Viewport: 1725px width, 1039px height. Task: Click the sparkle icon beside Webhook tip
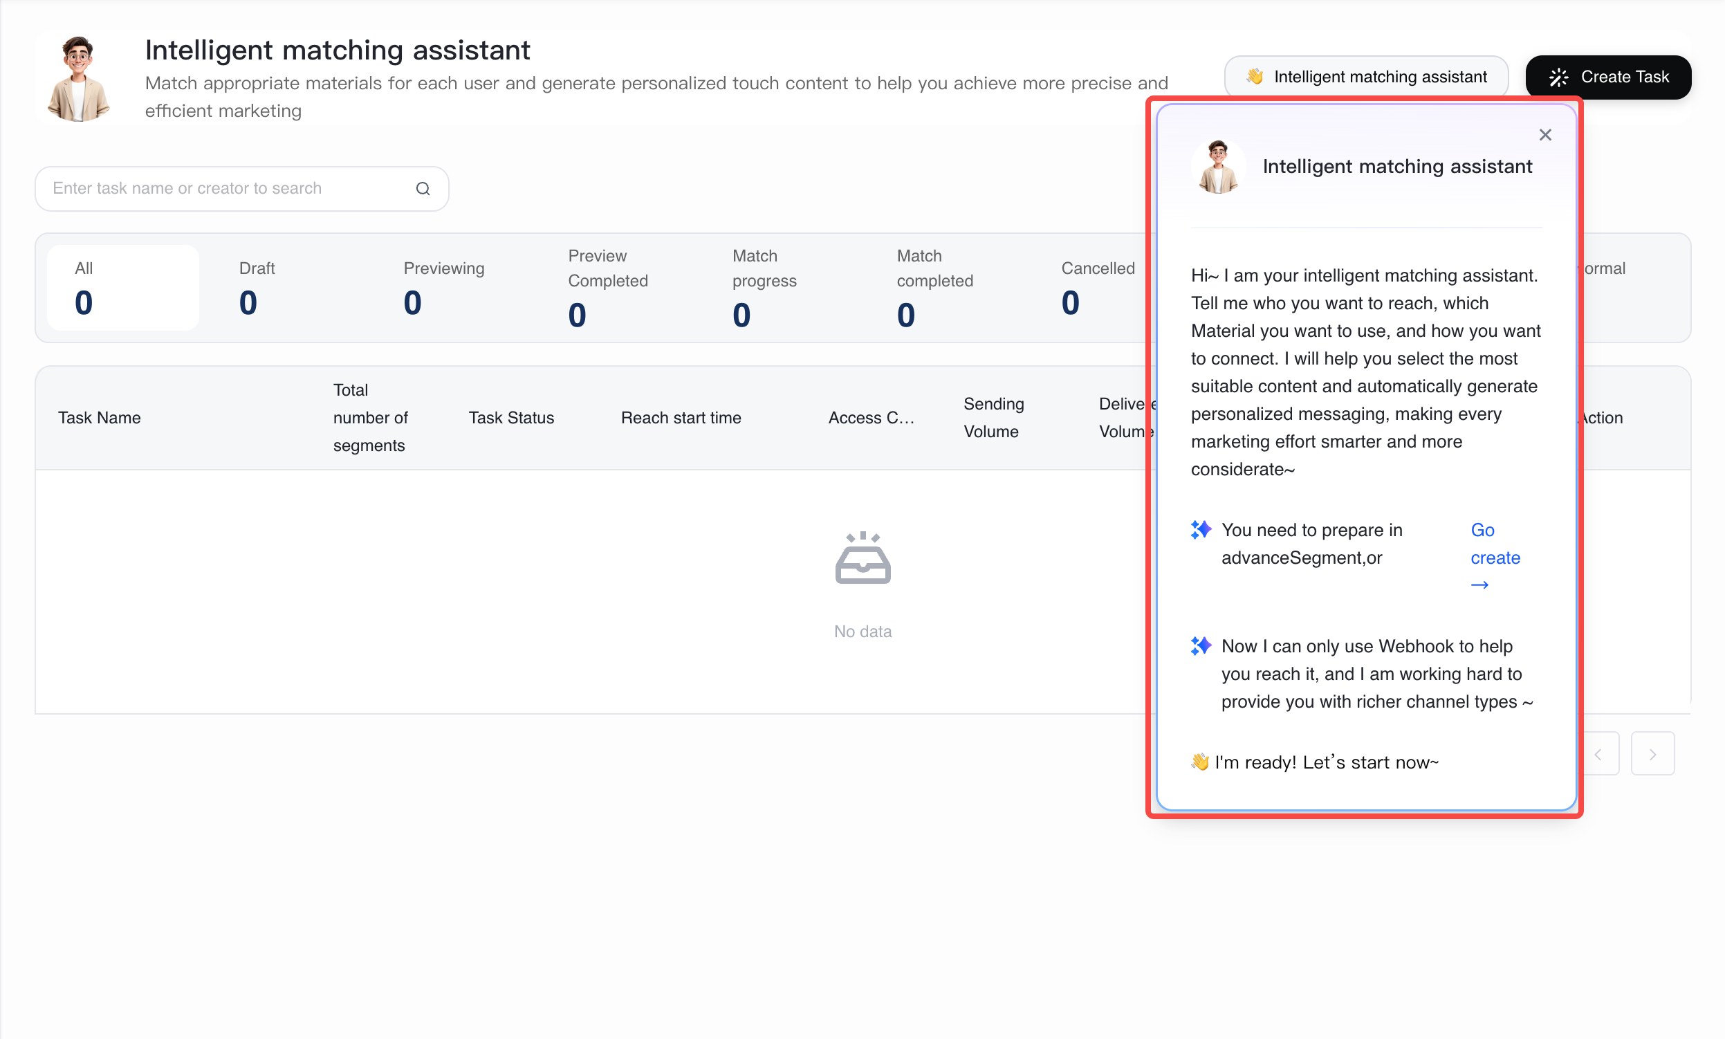pos(1201,645)
